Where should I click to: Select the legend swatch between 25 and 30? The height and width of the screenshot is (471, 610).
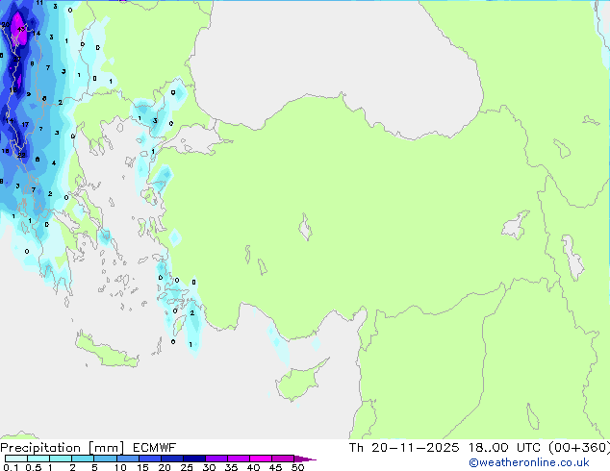click(193, 459)
